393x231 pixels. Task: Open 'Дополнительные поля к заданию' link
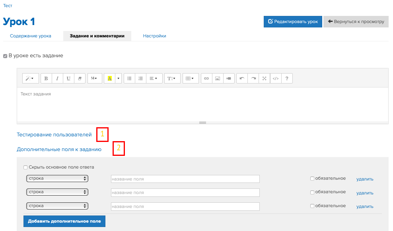(59, 149)
